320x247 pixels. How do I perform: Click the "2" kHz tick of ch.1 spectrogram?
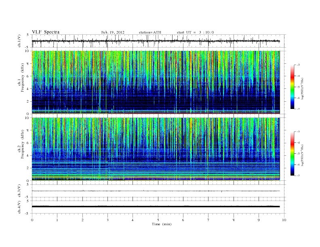click(x=28, y=101)
